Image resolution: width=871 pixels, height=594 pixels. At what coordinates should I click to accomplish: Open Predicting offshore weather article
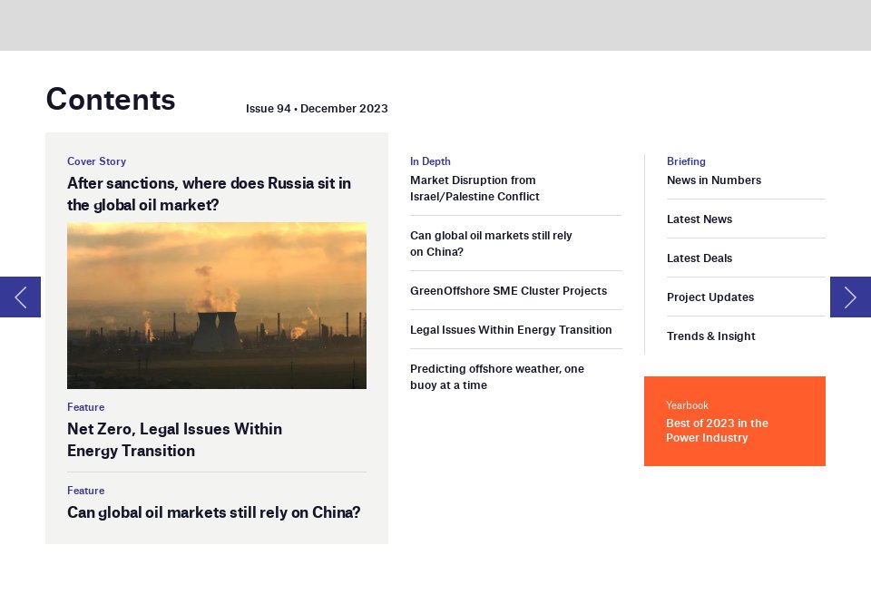pos(497,377)
